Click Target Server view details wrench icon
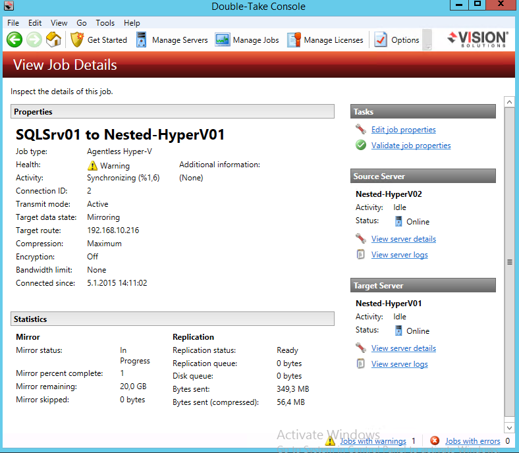Screen dimensions: 519x453 [x=361, y=348]
